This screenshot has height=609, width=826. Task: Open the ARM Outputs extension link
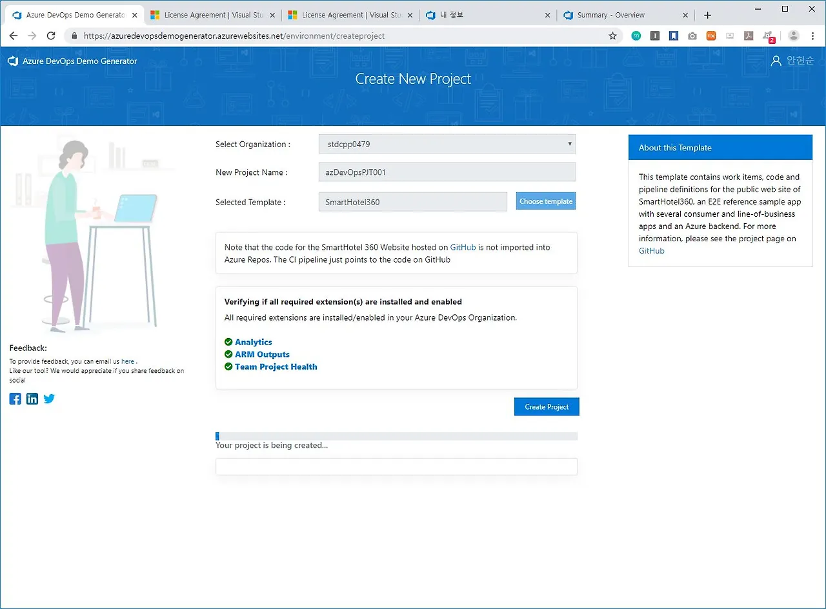262,355
